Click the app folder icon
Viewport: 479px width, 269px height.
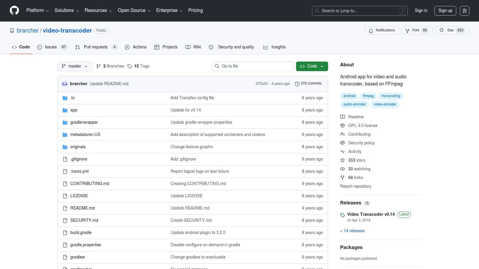point(65,110)
